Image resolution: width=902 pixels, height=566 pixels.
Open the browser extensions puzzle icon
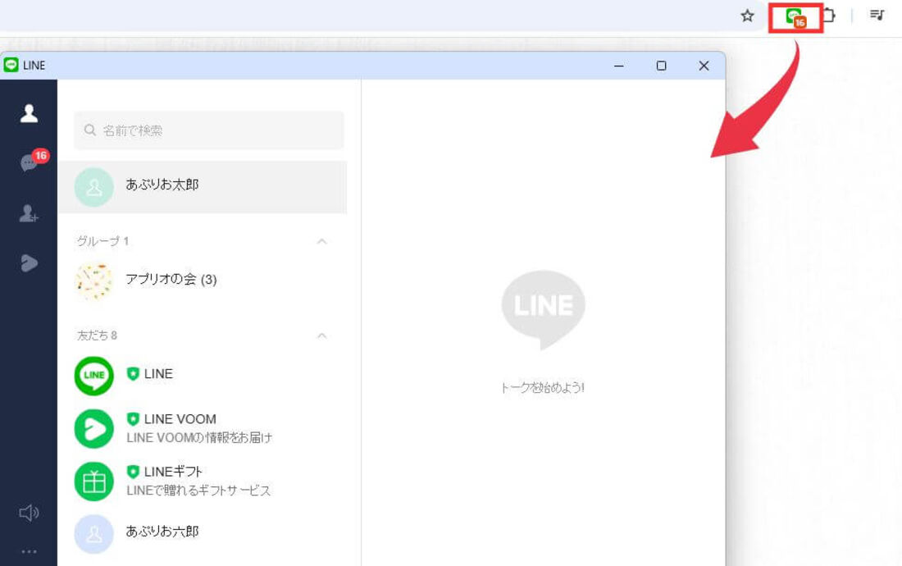tap(829, 15)
